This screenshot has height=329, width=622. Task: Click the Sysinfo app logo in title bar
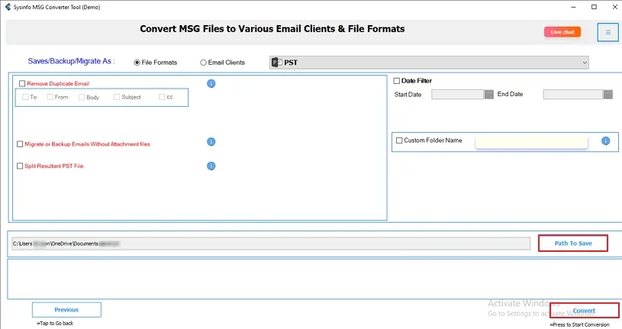(8, 7)
